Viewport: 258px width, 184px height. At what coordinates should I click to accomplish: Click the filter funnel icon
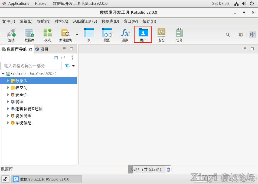point(67,66)
